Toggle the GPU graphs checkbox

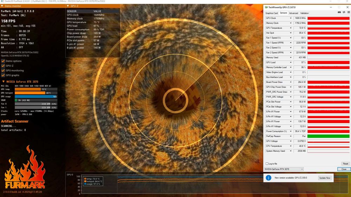pos(3,75)
